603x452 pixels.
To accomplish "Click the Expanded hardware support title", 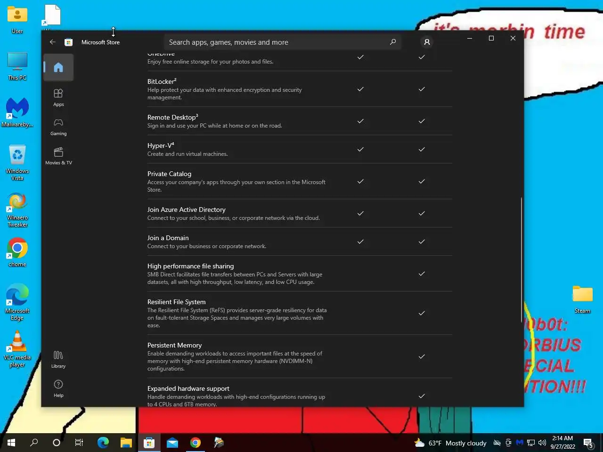I will (188, 388).
